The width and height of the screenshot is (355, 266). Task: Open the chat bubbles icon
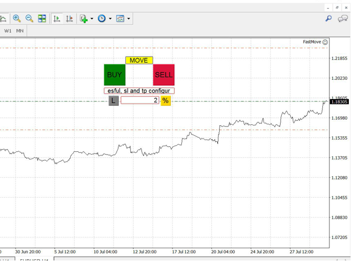(x=343, y=18)
